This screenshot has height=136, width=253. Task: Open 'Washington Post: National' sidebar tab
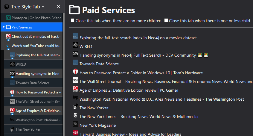tap(33, 120)
